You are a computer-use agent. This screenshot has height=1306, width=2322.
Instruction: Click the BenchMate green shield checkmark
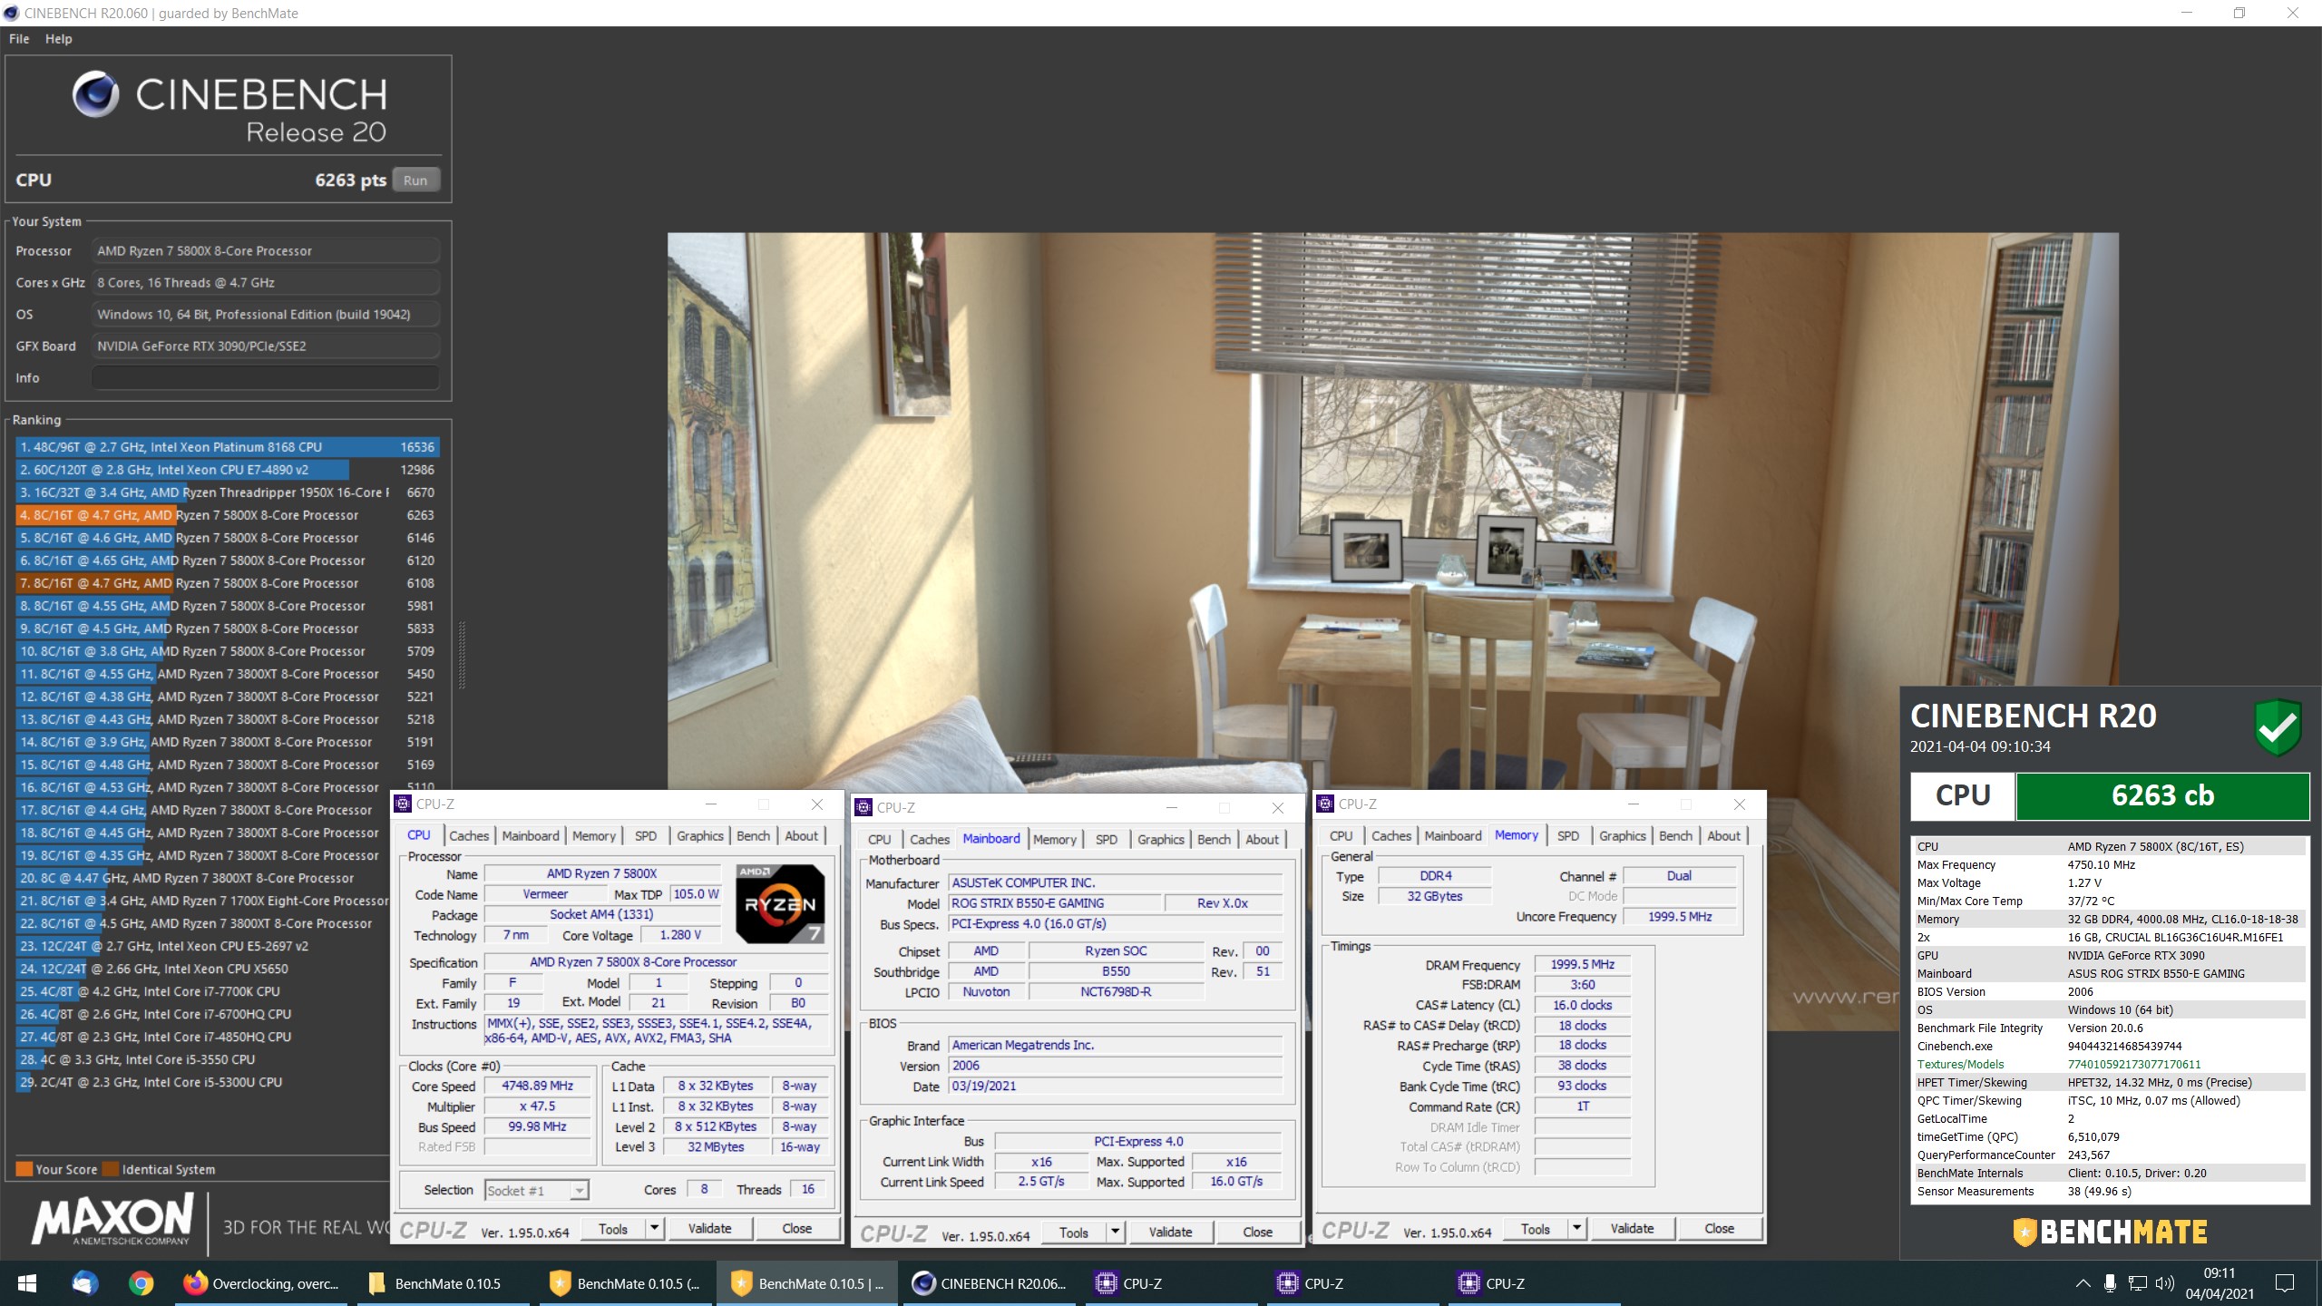click(x=2277, y=726)
